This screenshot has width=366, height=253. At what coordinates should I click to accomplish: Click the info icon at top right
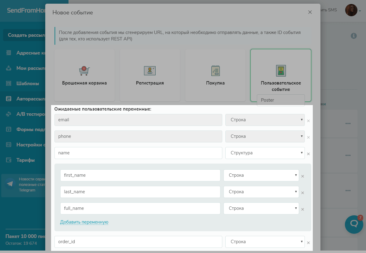[354, 36]
